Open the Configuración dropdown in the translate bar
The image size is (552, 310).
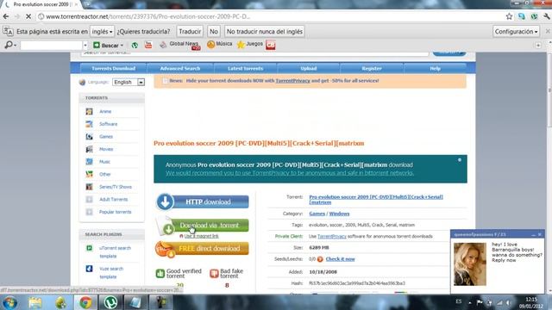516,31
